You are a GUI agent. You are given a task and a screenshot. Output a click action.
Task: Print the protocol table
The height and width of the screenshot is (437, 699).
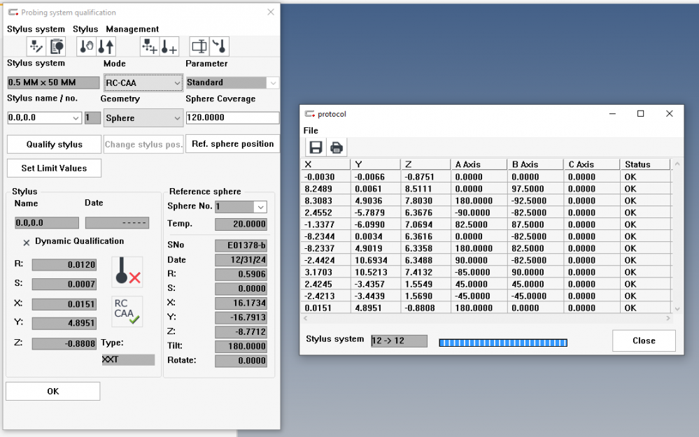(337, 148)
